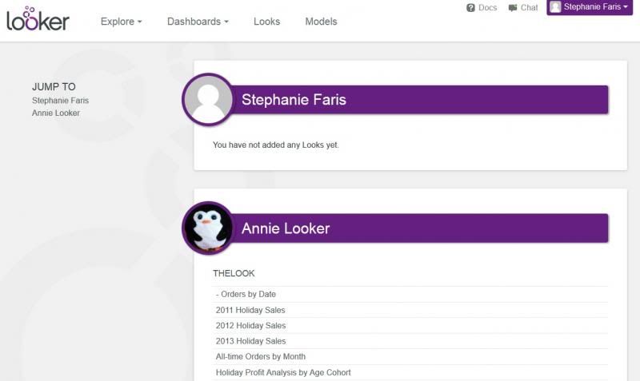
Task: Click the user avatar in top-right menu
Action: coord(555,7)
